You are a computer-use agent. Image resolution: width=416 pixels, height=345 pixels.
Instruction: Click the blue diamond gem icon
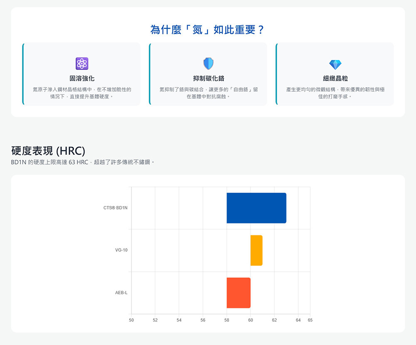click(335, 65)
